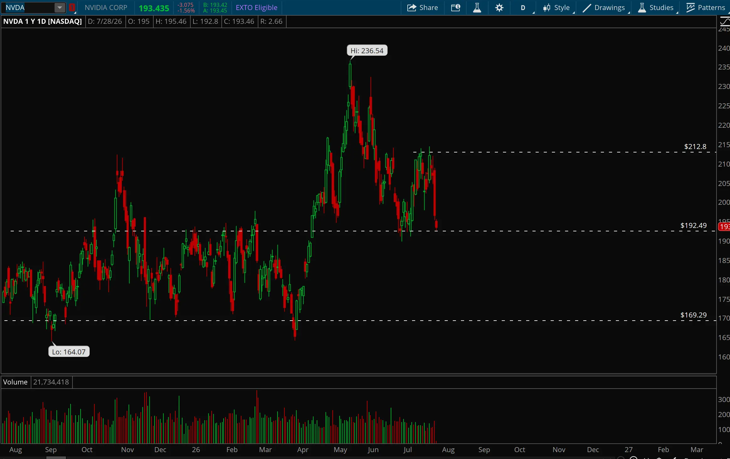The image size is (730, 459).
Task: Open the quote details card icon
Action: [x=455, y=8]
